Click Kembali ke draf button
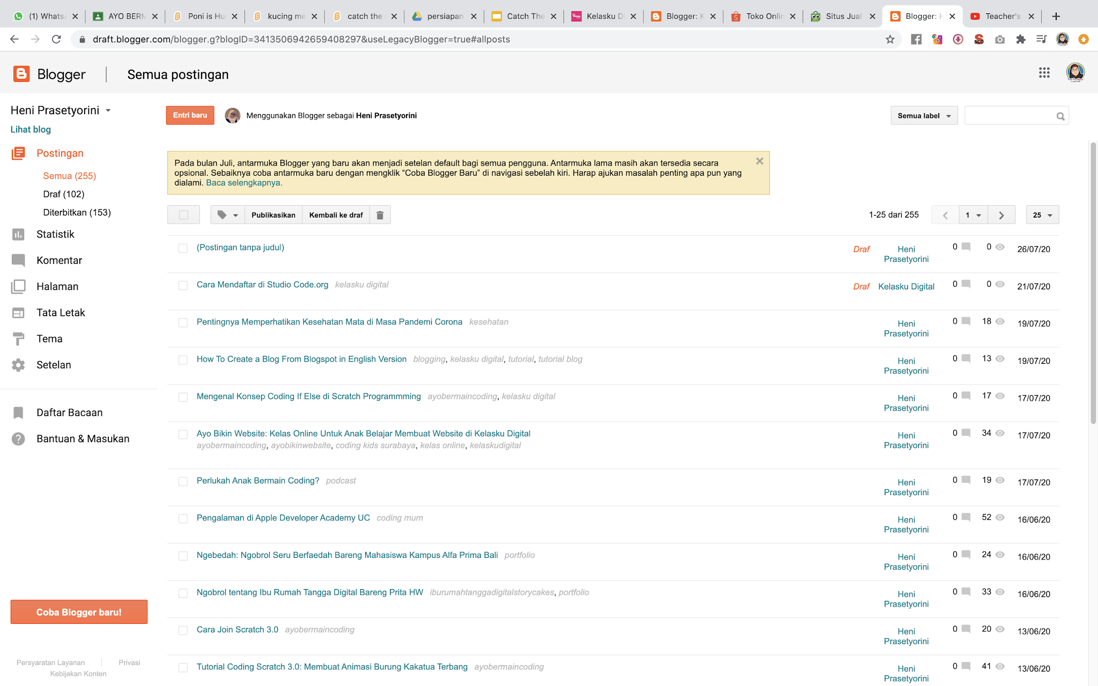The height and width of the screenshot is (686, 1098). tap(336, 215)
